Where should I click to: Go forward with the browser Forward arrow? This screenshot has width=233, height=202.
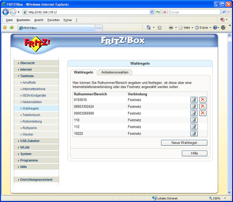point(13,12)
